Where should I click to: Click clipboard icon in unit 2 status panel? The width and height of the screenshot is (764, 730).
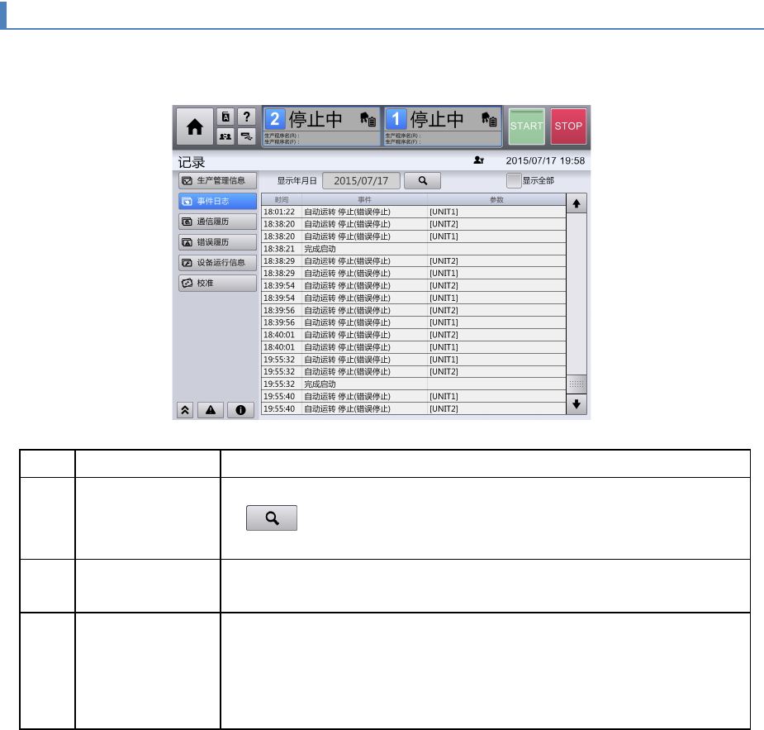368,119
